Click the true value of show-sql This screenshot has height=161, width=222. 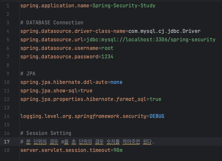coord(86,91)
